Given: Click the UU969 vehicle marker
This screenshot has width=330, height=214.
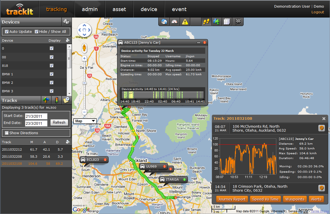Looking at the screenshot, I should point(154,166).
